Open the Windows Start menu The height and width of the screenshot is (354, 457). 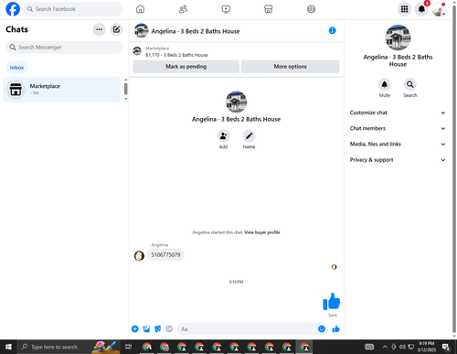[8, 347]
